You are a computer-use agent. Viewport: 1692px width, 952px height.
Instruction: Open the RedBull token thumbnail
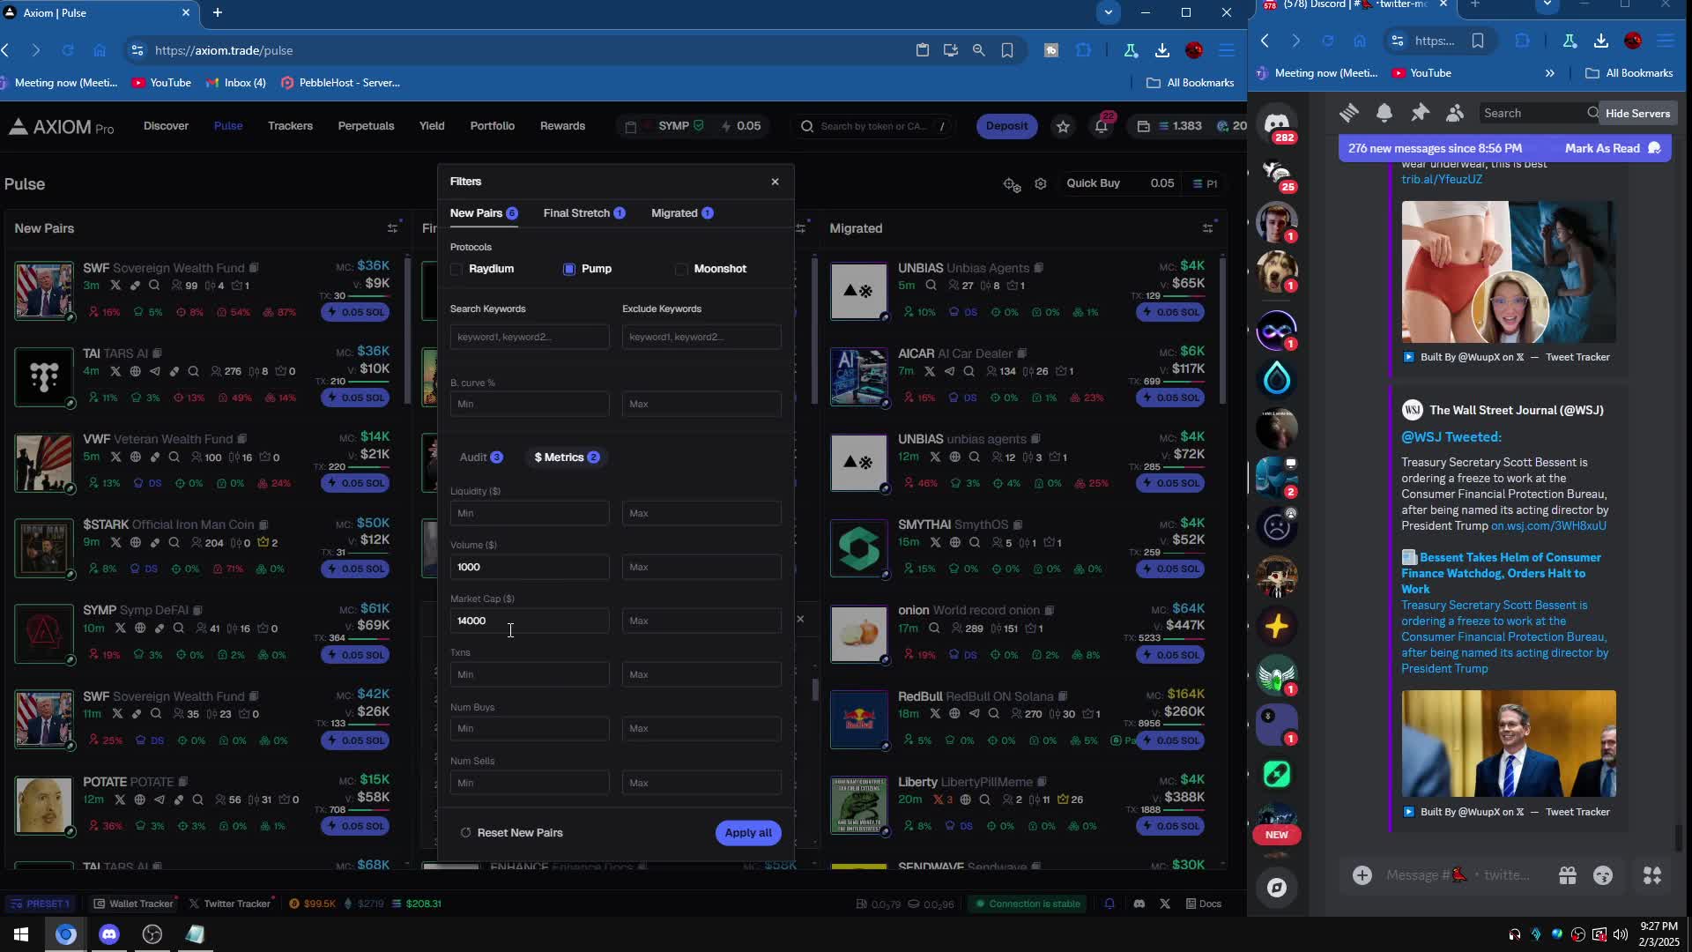858,719
